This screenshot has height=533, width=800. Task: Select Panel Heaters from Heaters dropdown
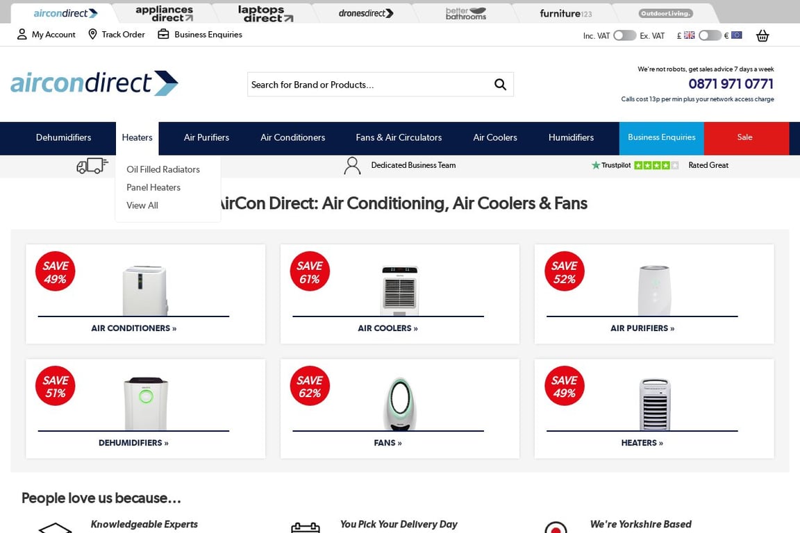pos(153,187)
